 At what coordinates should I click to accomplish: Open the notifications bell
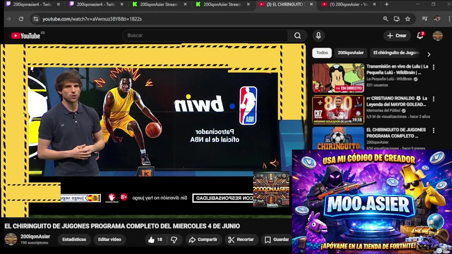[420, 36]
